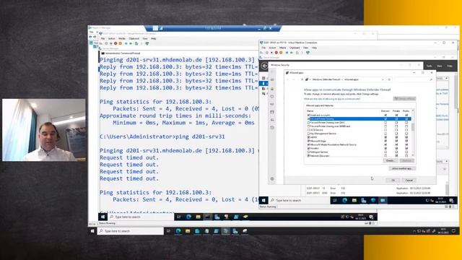Open Edge in front VM taskbar
Viewport: 462px width, 260px height.
pyautogui.click(x=345, y=201)
